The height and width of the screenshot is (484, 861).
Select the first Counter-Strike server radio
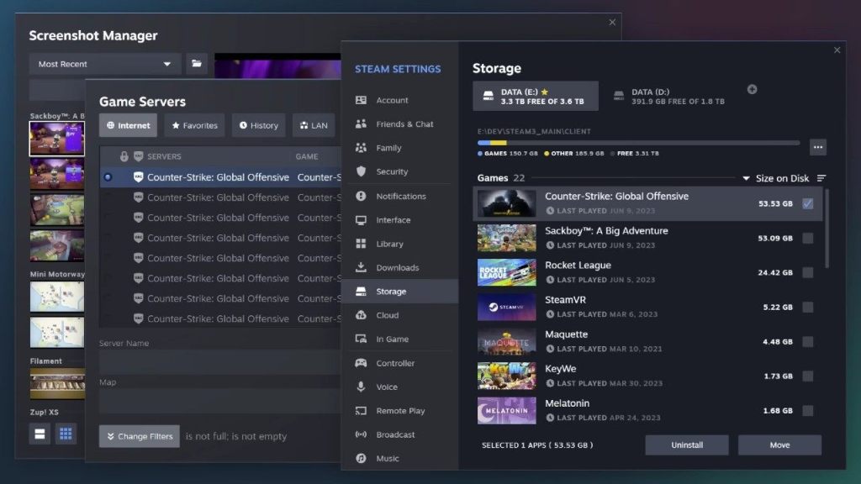108,177
